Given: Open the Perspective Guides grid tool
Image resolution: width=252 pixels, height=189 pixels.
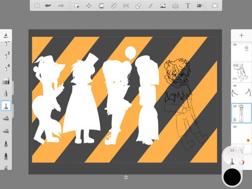Looking at the screenshot, I should click(x=175, y=6).
